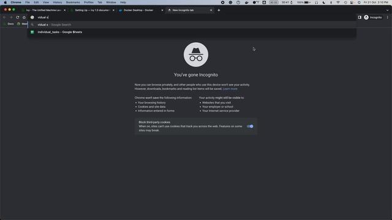Viewport: 392px width, 220px height.
Task: Open the Profiles menu
Action: tap(88, 2)
